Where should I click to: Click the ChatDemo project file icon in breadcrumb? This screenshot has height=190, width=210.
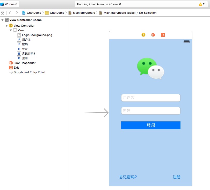[24, 13]
